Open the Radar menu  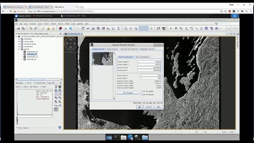(x=67, y=24)
